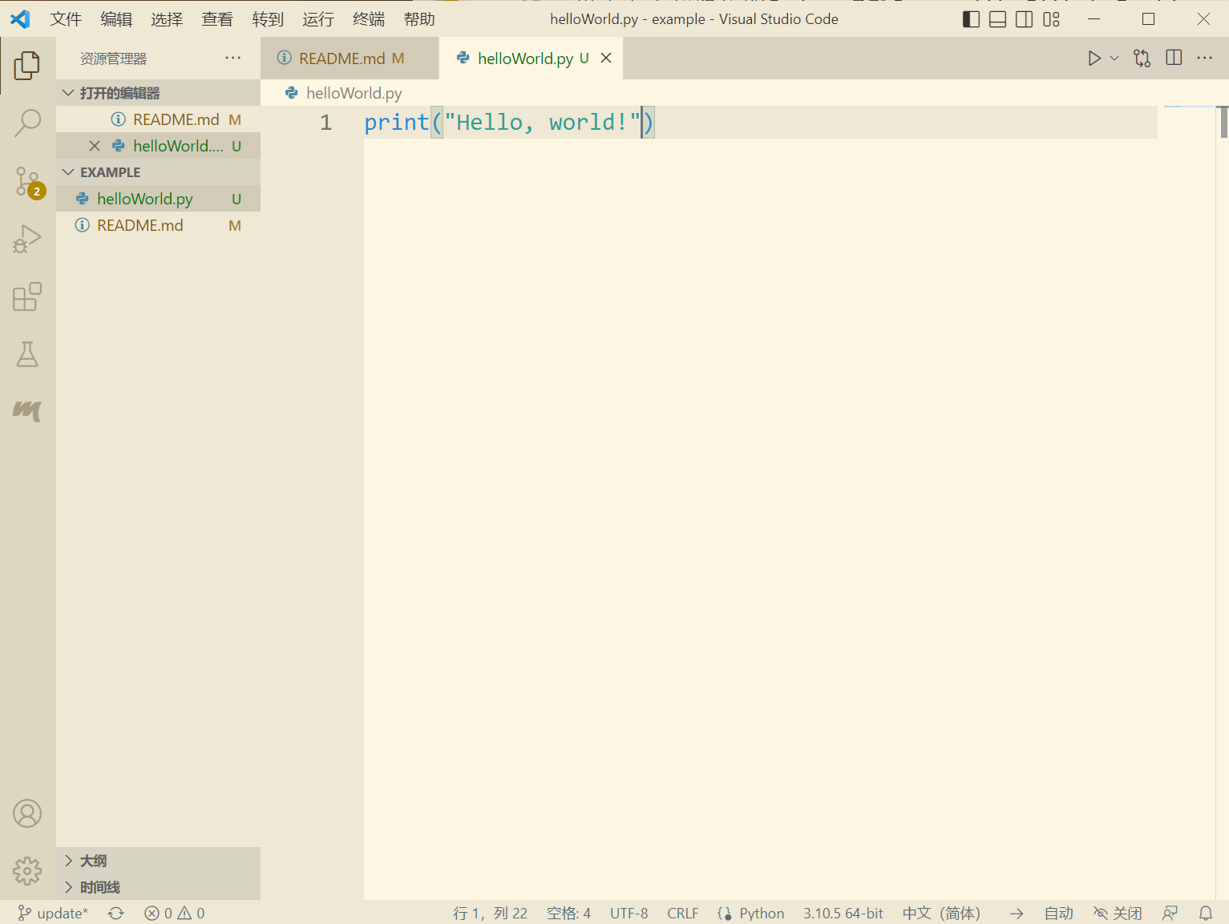Image resolution: width=1229 pixels, height=924 pixels.
Task: Open helloWorld.py in EXAMPLE folder tree
Action: (x=158, y=199)
